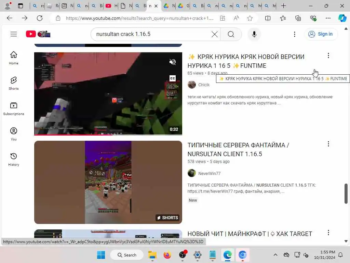Play the 0:32 video thumbnail
350x263 pixels.
point(108,94)
